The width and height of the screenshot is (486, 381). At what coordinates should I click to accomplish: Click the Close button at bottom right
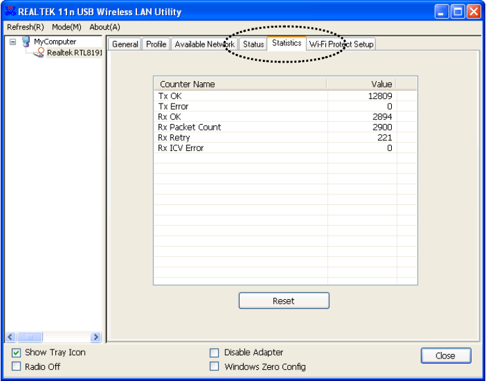pos(446,355)
